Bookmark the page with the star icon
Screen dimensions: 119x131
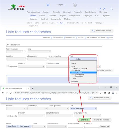[x=96, y=93]
